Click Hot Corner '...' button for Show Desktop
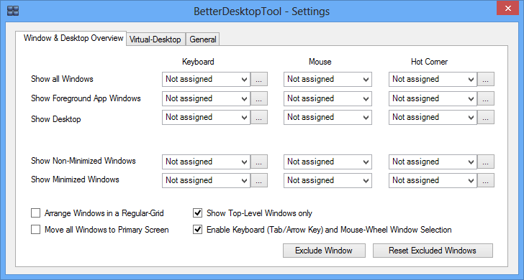The height and width of the screenshot is (280, 524). pyautogui.click(x=486, y=117)
